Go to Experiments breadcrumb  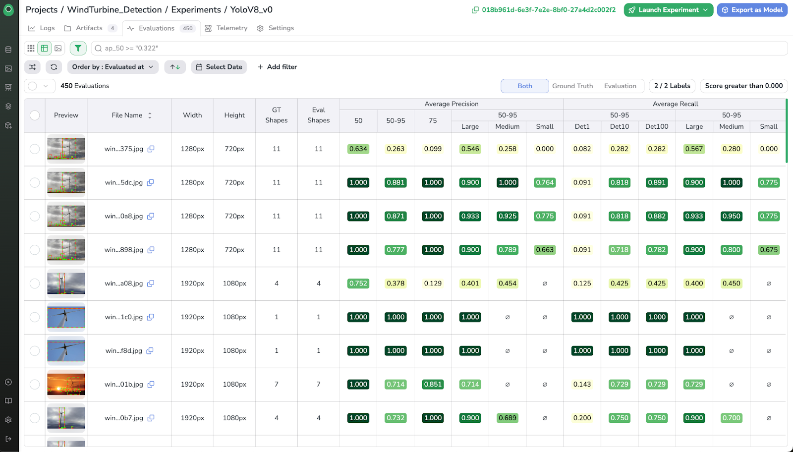tap(196, 9)
